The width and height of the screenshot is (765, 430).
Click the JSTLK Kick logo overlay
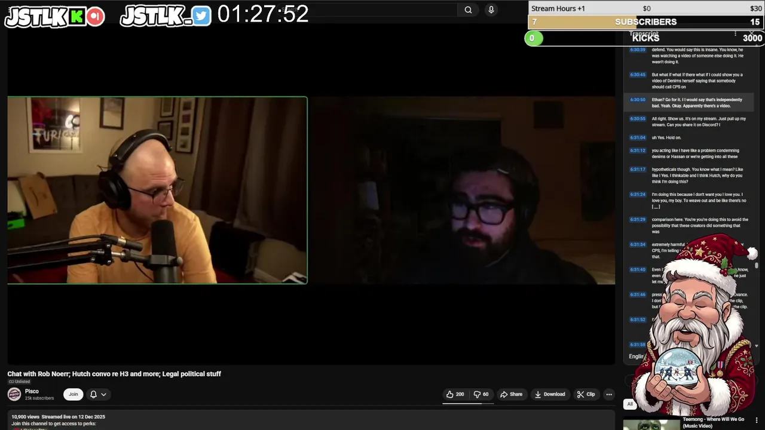click(x=55, y=16)
